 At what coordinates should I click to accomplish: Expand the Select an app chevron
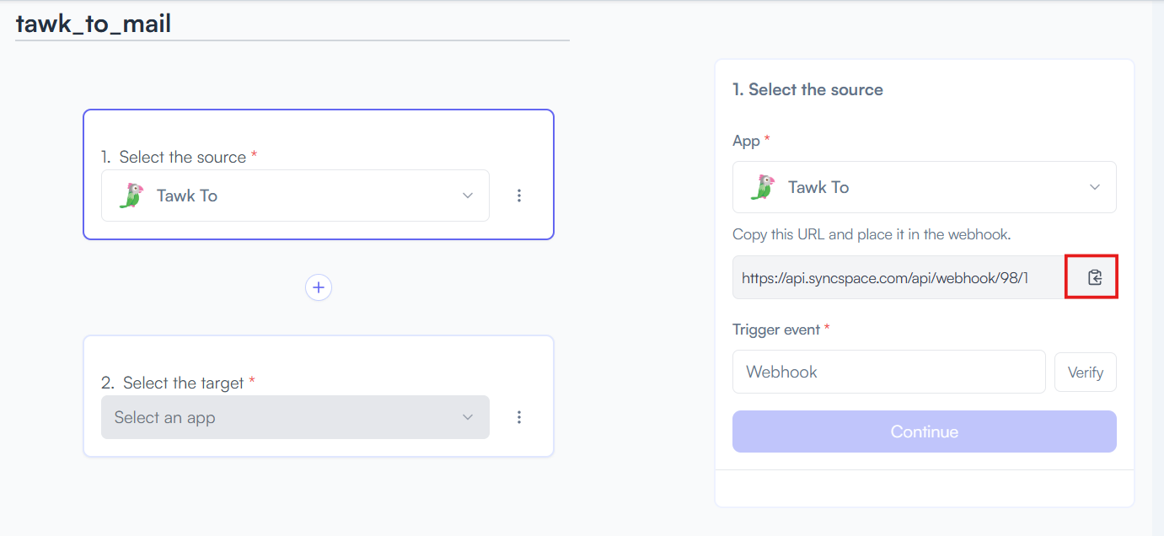(x=468, y=417)
